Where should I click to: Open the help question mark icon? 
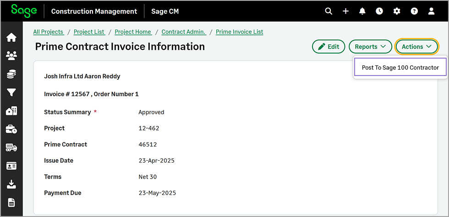click(x=414, y=11)
